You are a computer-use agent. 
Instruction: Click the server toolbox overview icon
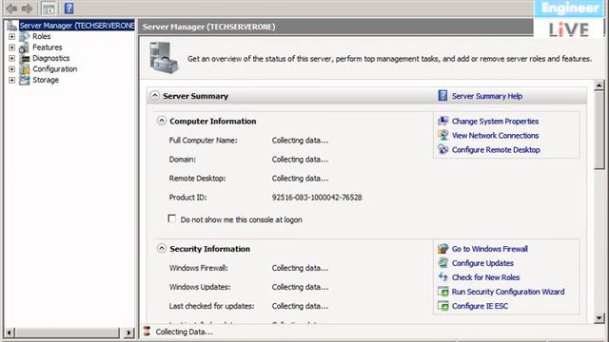tap(164, 58)
